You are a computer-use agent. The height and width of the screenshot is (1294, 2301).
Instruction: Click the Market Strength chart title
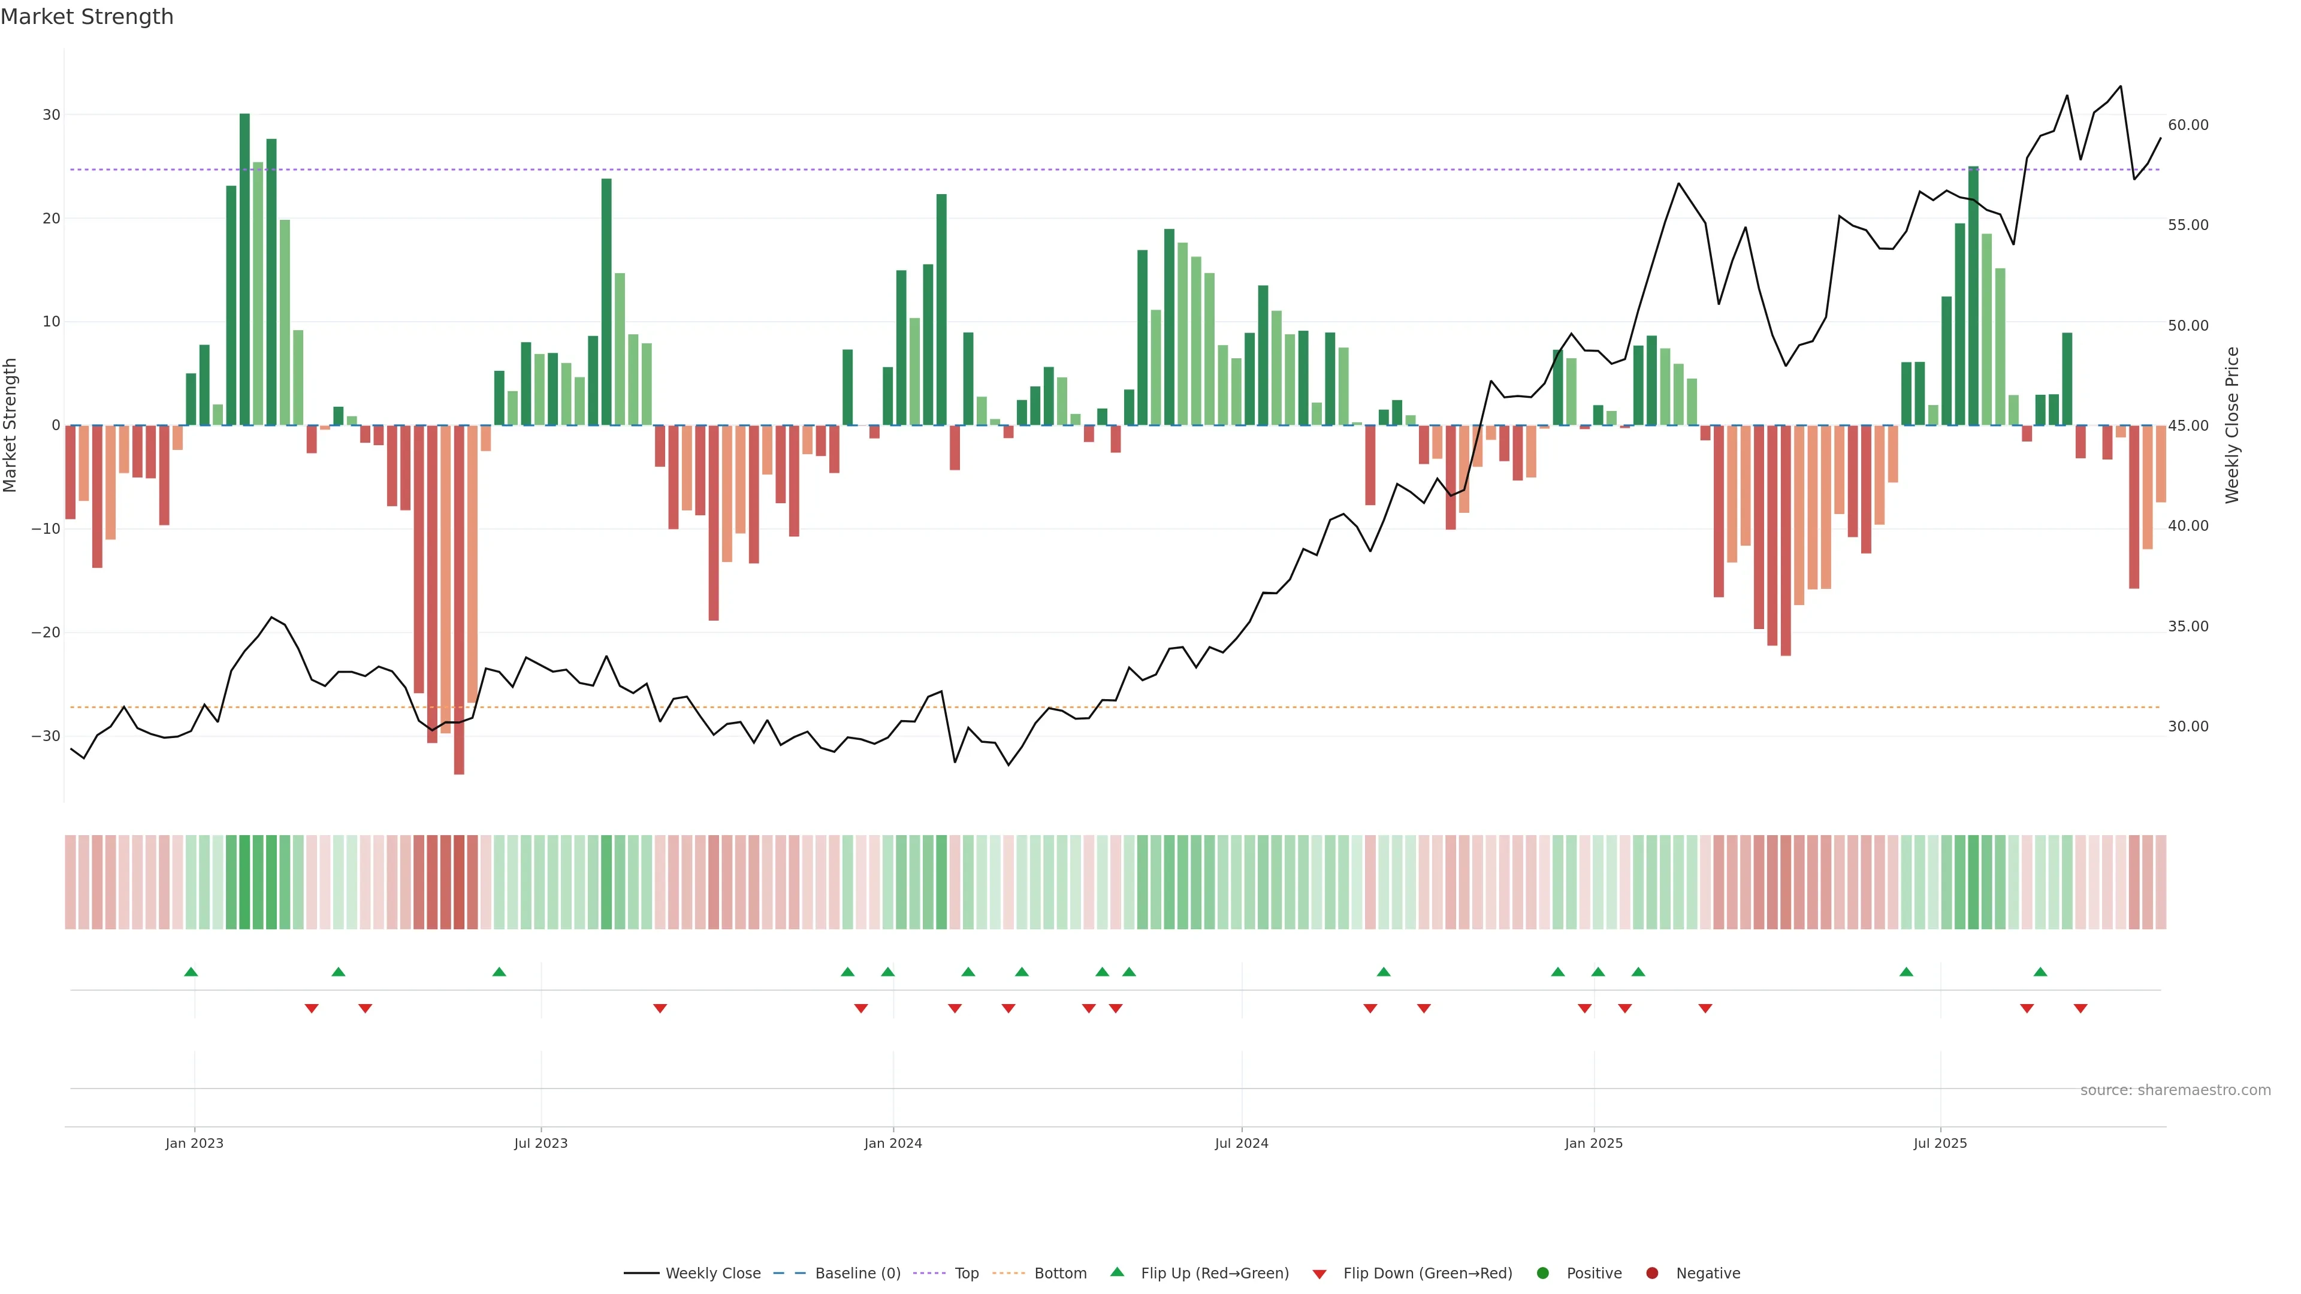pos(87,17)
